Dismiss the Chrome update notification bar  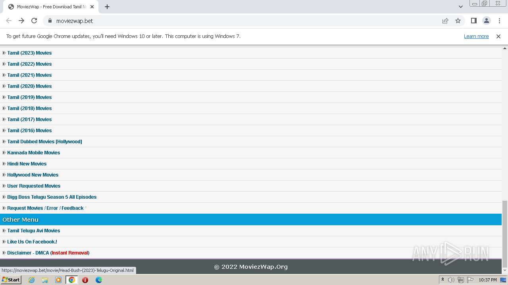pos(498,36)
